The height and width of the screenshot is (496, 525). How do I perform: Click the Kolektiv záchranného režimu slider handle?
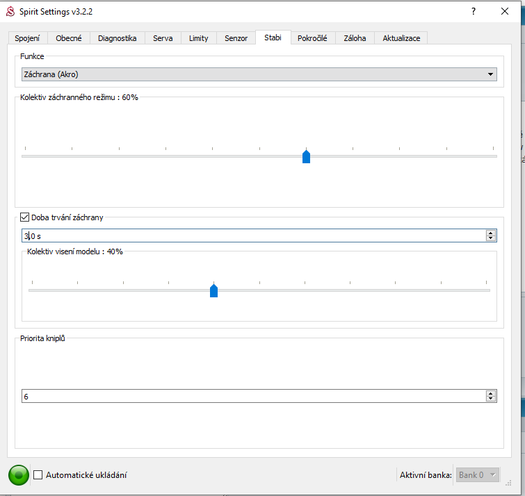(x=306, y=156)
